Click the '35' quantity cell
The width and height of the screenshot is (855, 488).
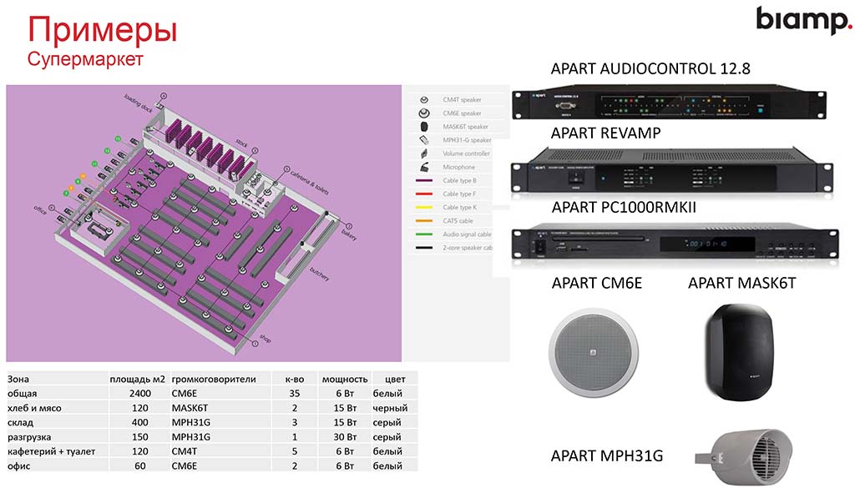(295, 394)
